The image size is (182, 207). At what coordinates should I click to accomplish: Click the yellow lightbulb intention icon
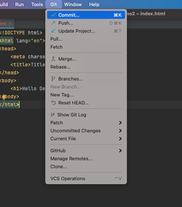[4, 97]
